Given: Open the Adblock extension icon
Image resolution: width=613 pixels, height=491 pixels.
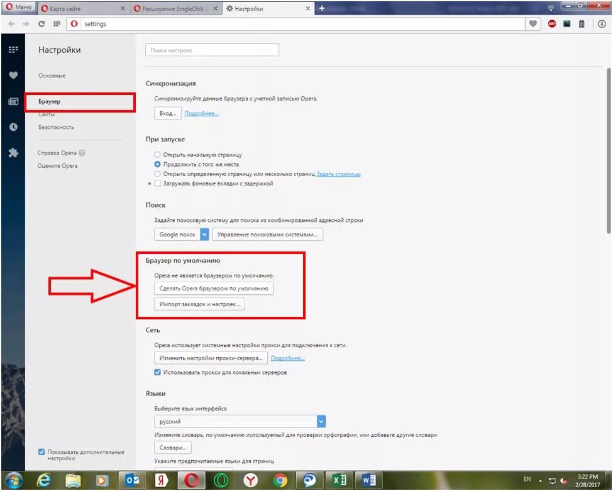Looking at the screenshot, I should tap(552, 24).
